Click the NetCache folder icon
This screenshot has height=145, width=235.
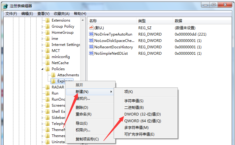click(47, 63)
